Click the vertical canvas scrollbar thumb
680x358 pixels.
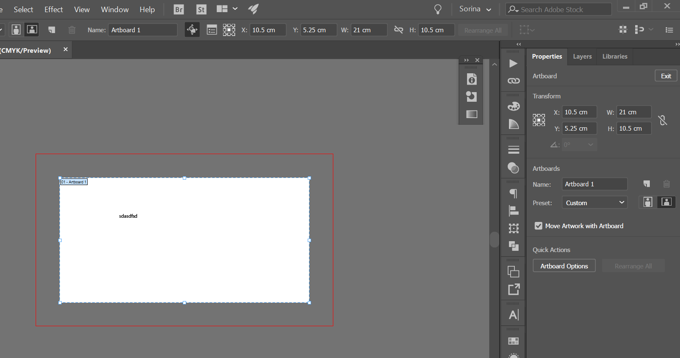click(494, 240)
